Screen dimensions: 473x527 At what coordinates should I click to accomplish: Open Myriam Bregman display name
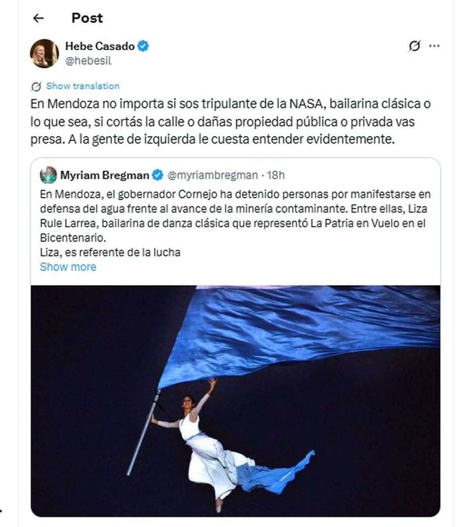[x=105, y=175]
